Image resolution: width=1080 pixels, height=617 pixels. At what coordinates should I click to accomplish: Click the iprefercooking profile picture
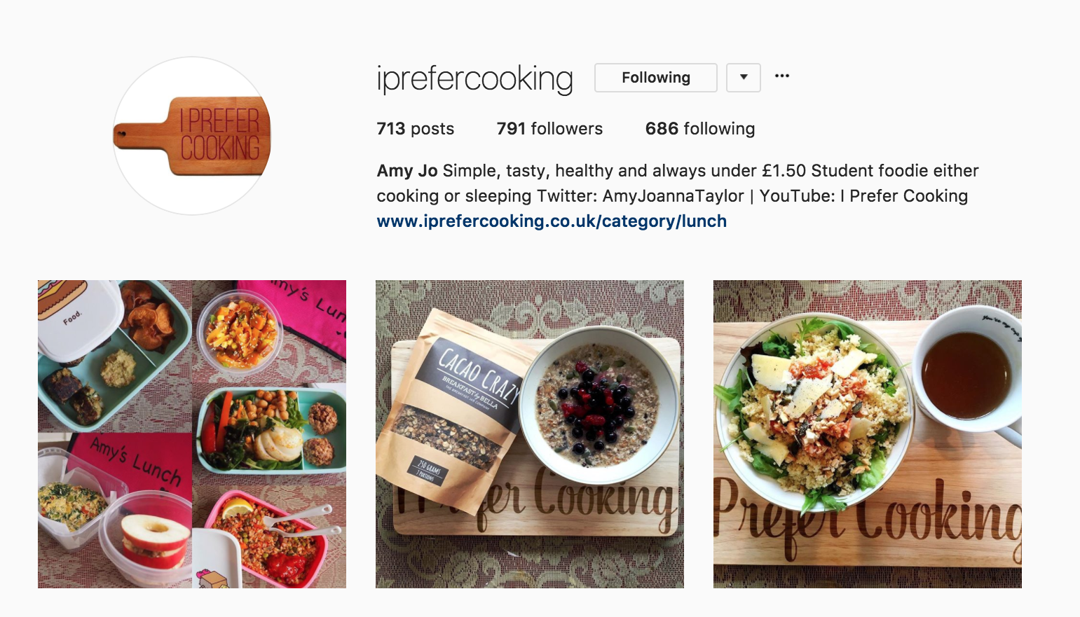(x=191, y=135)
